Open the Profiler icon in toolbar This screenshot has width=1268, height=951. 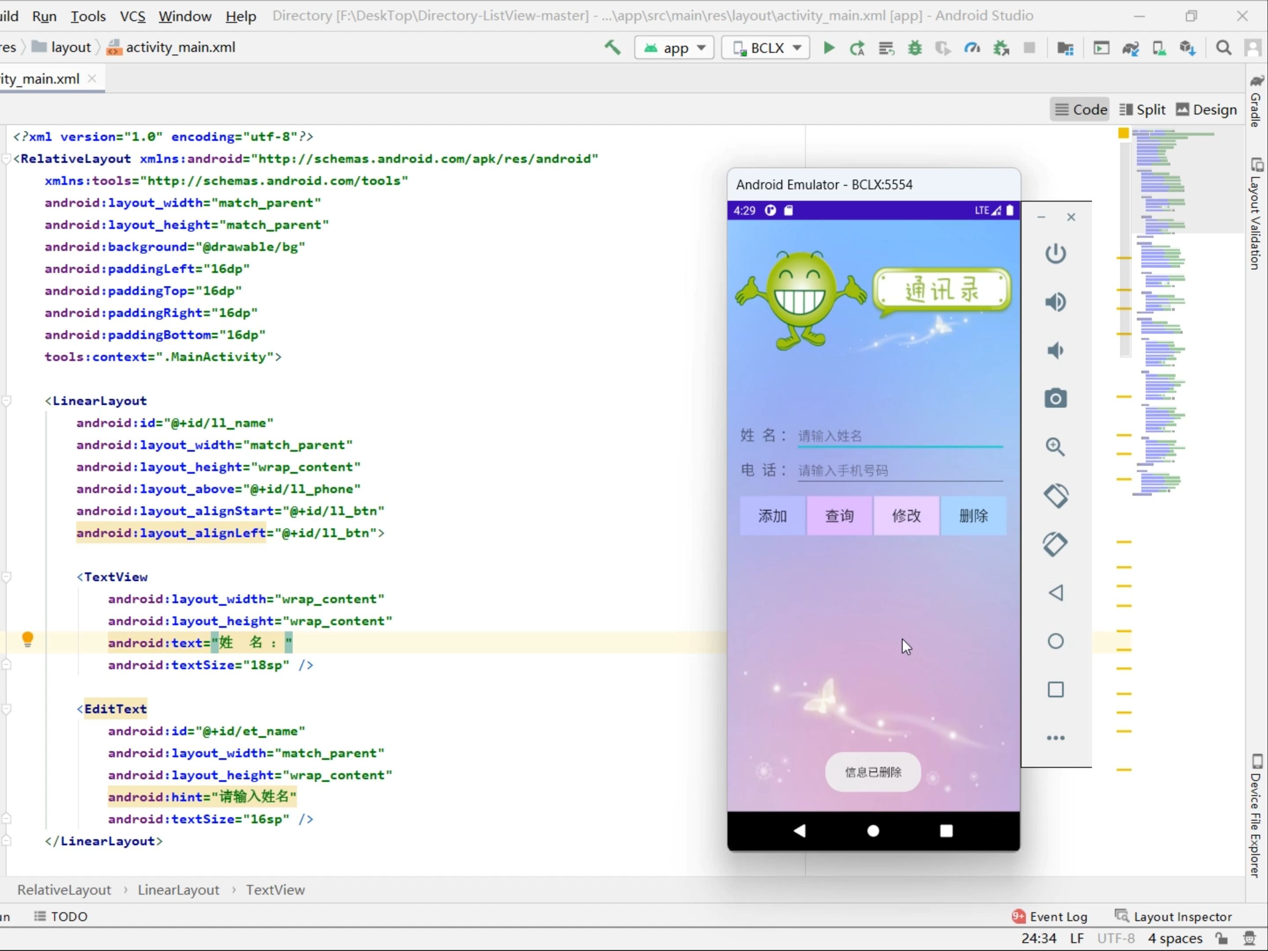972,48
